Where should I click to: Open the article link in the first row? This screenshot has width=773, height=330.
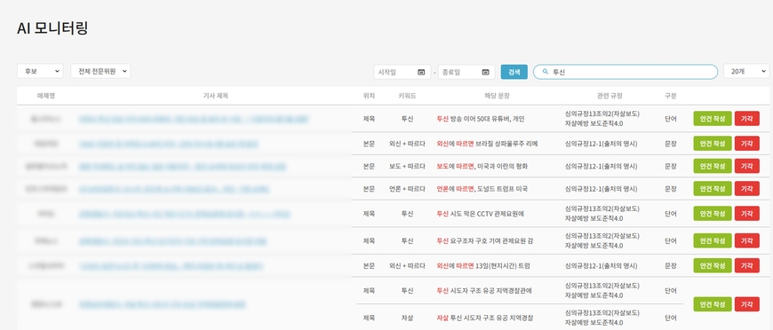coord(194,119)
